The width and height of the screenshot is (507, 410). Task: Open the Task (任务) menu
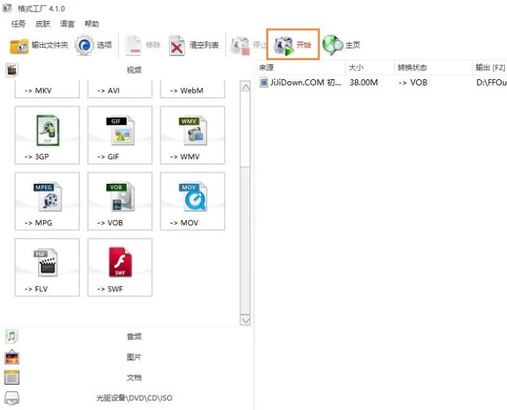click(x=18, y=24)
